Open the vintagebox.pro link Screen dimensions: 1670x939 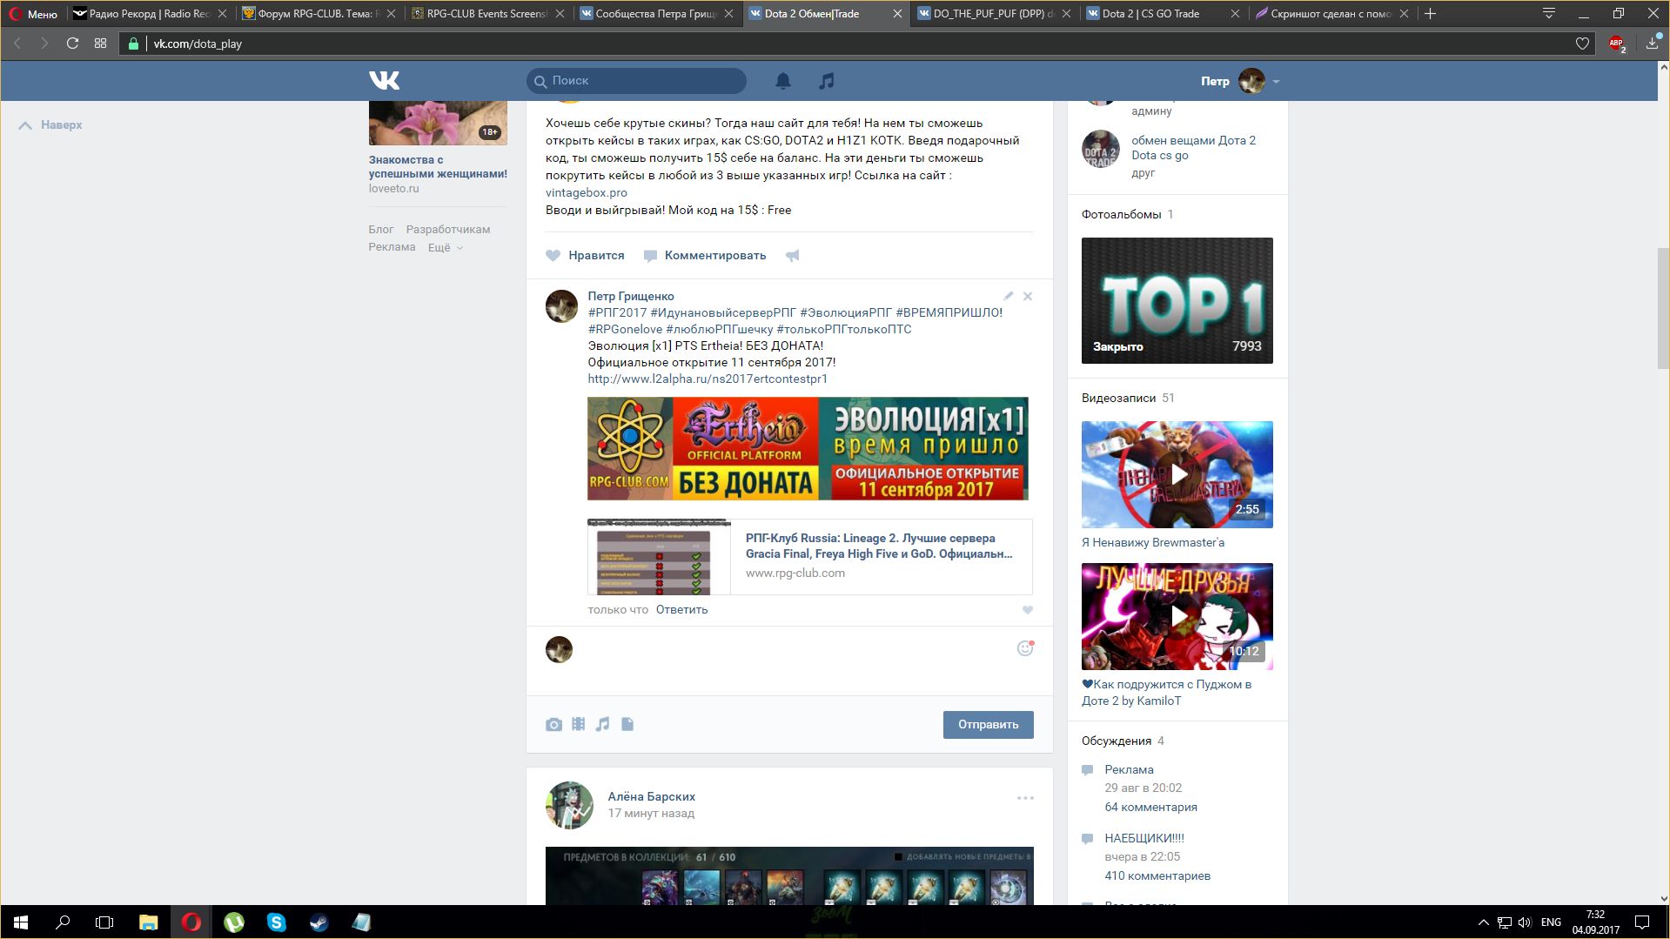[x=587, y=193]
